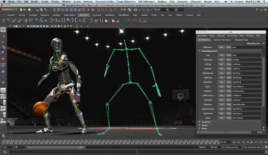Open Control Rig menu in HIK window
Viewport: 268px width, 155px height.
[x=232, y=36]
